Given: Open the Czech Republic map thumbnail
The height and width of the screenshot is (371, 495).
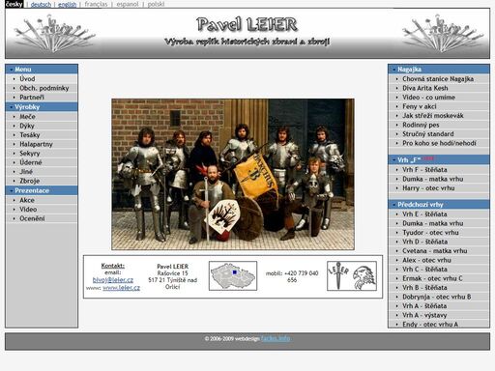Looking at the screenshot, I should [x=233, y=275].
